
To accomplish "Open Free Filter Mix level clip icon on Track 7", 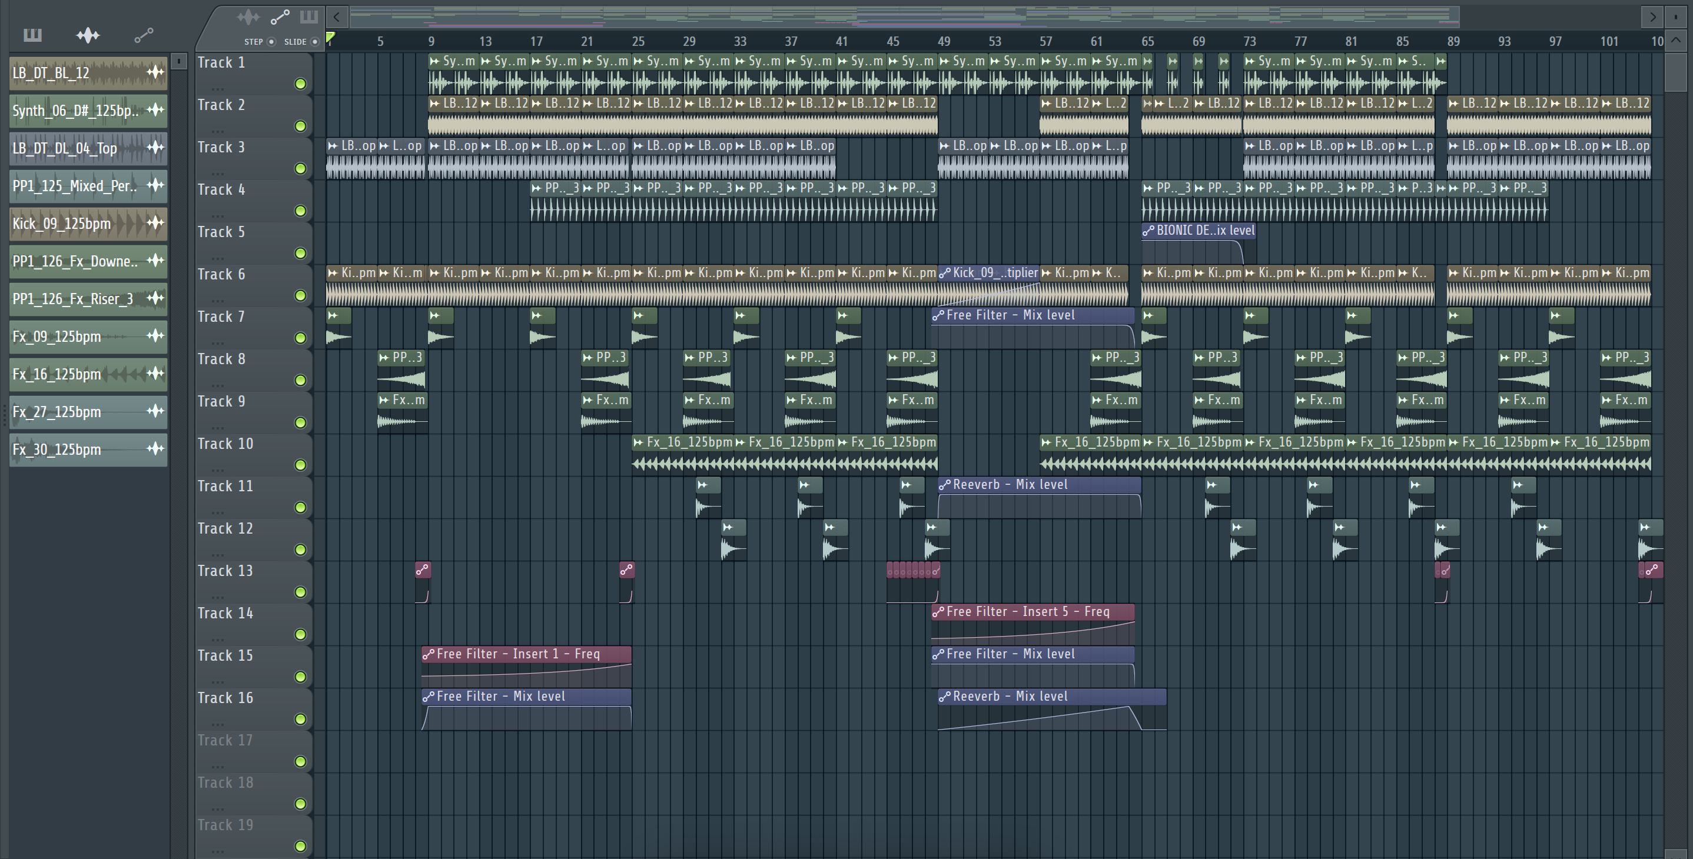I will [x=938, y=315].
